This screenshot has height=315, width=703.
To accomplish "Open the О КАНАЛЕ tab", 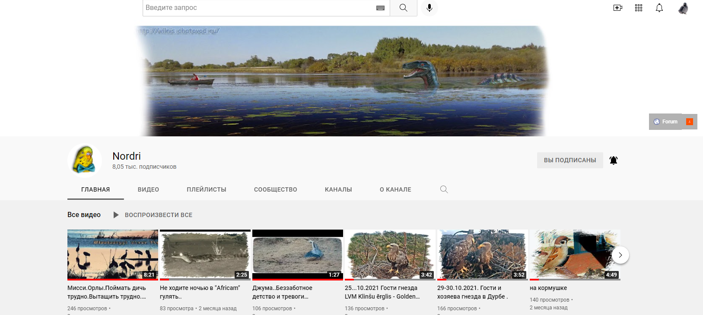I will tap(395, 189).
